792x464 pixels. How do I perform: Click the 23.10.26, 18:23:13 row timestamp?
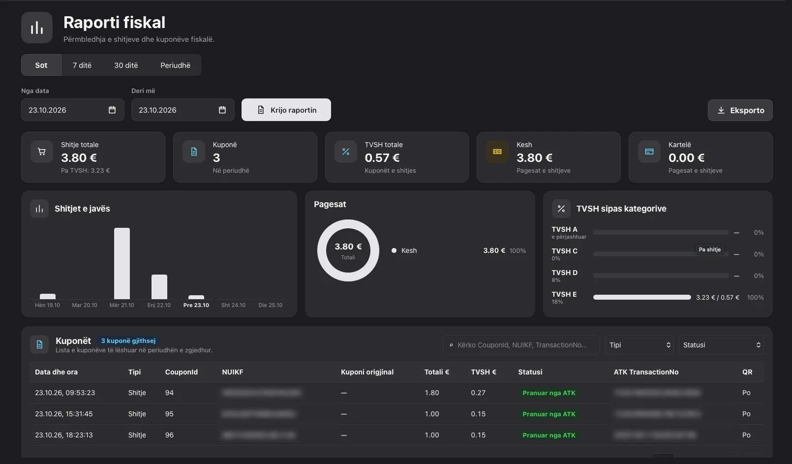point(64,435)
